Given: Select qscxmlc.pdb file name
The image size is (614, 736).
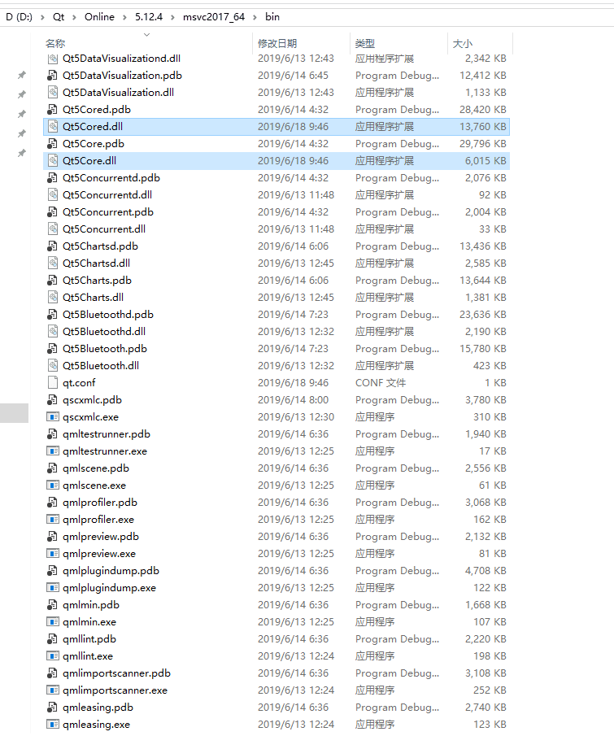Looking at the screenshot, I should pyautogui.click(x=92, y=400).
